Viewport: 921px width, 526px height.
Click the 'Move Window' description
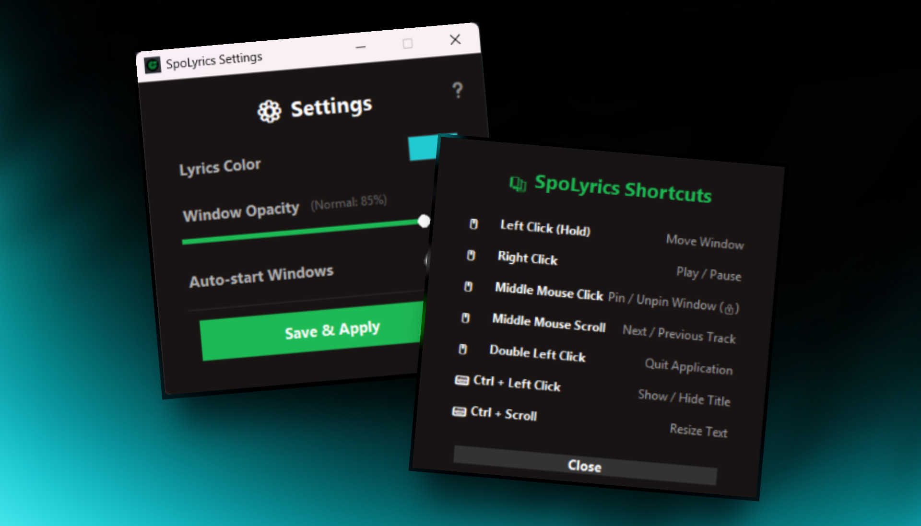(x=705, y=242)
